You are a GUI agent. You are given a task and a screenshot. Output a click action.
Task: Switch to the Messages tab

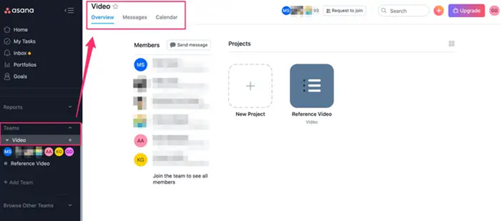(x=135, y=17)
